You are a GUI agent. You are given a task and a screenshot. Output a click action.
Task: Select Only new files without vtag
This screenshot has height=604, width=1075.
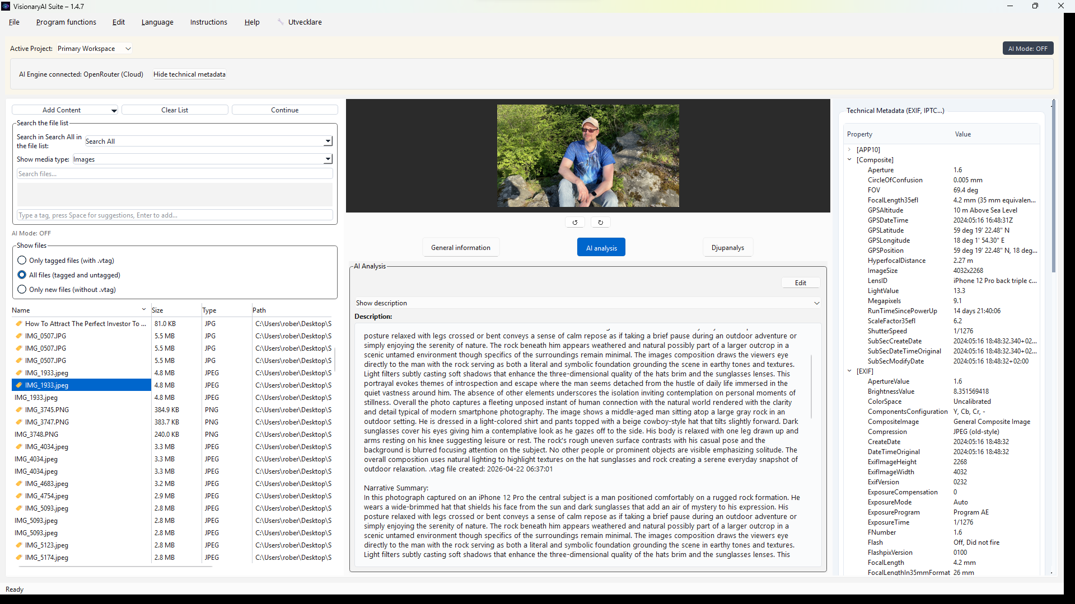[22, 290]
